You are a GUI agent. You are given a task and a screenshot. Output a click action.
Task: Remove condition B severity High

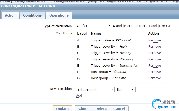(x=155, y=47)
